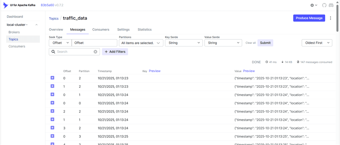
Task: Open the GitHub repository icon
Action: [324, 5]
